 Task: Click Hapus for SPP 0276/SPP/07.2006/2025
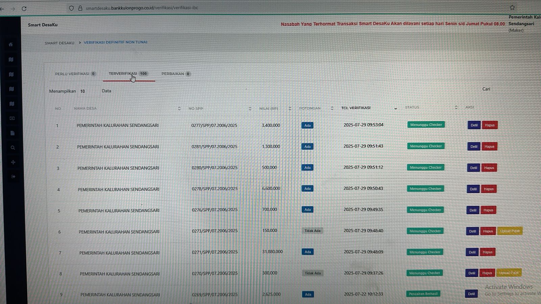(x=488, y=210)
